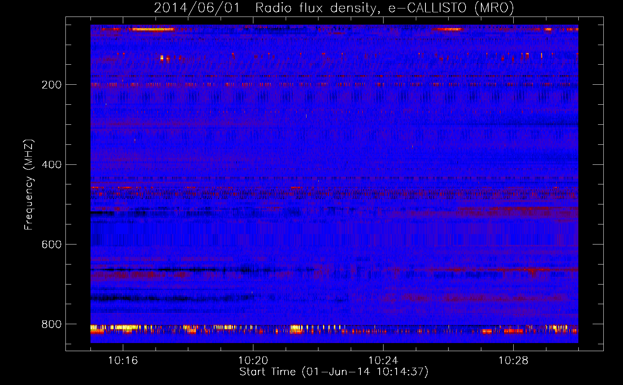
Task: Click the "Start Time (01-Jun-14 10:14:37)" label
Action: [x=334, y=372]
